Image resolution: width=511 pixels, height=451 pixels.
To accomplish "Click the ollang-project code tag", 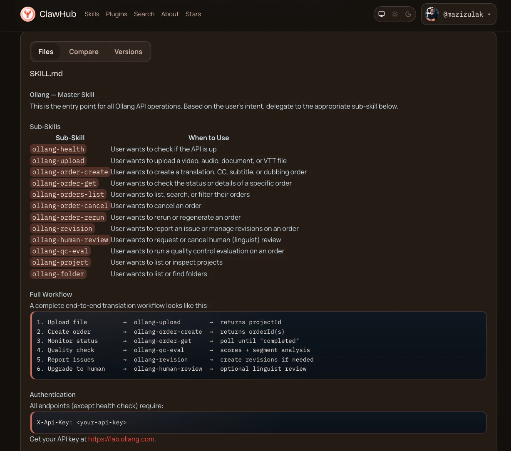I will point(60,262).
